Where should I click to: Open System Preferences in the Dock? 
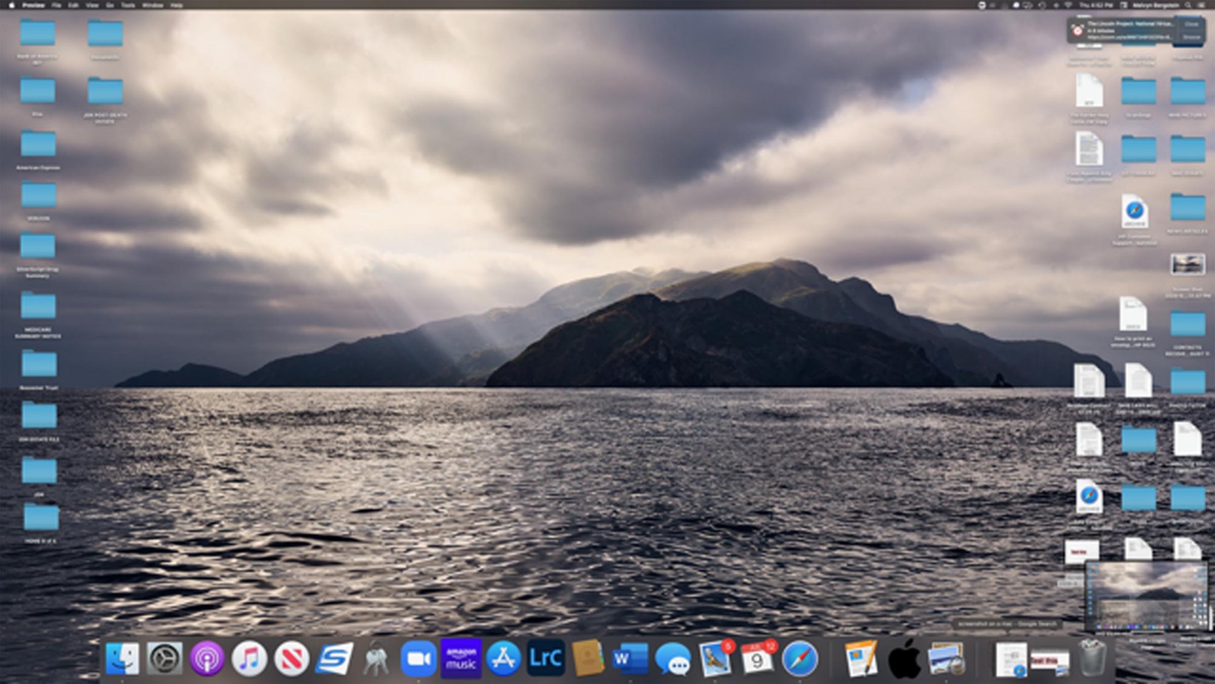(x=165, y=658)
